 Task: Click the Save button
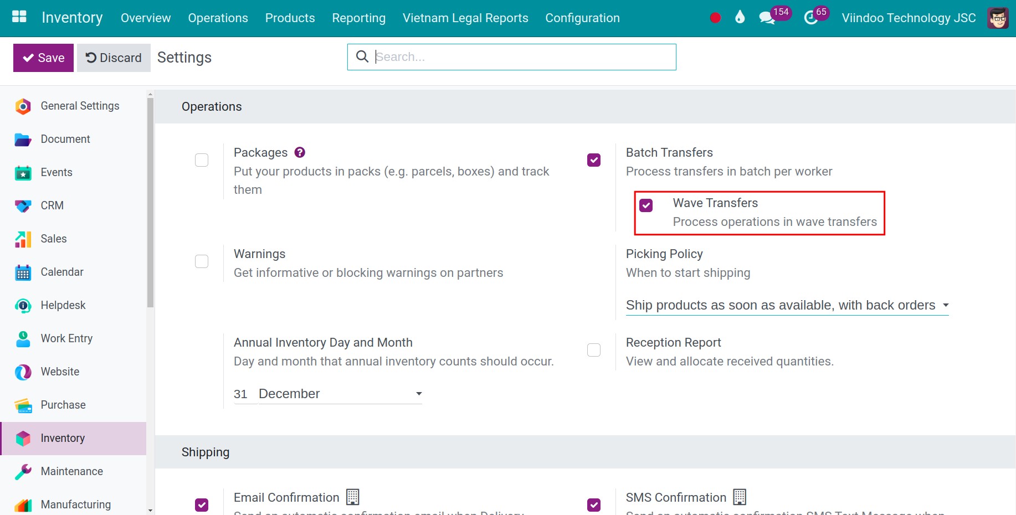coord(43,58)
